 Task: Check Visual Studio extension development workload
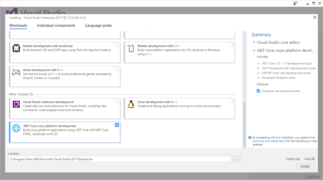[x=117, y=101]
